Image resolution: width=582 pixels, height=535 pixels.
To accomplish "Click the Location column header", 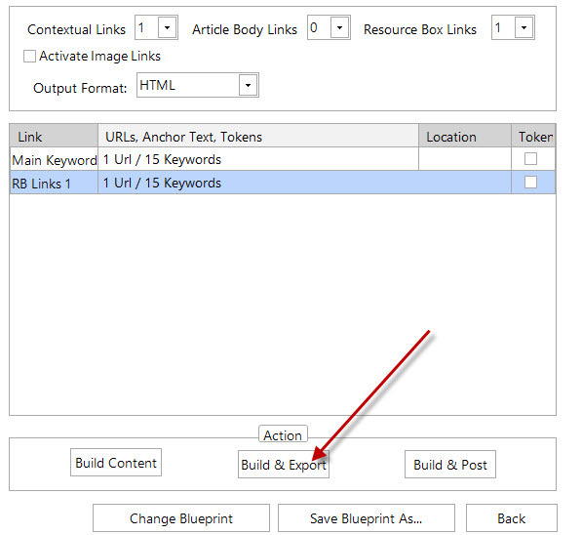I will 465,136.
